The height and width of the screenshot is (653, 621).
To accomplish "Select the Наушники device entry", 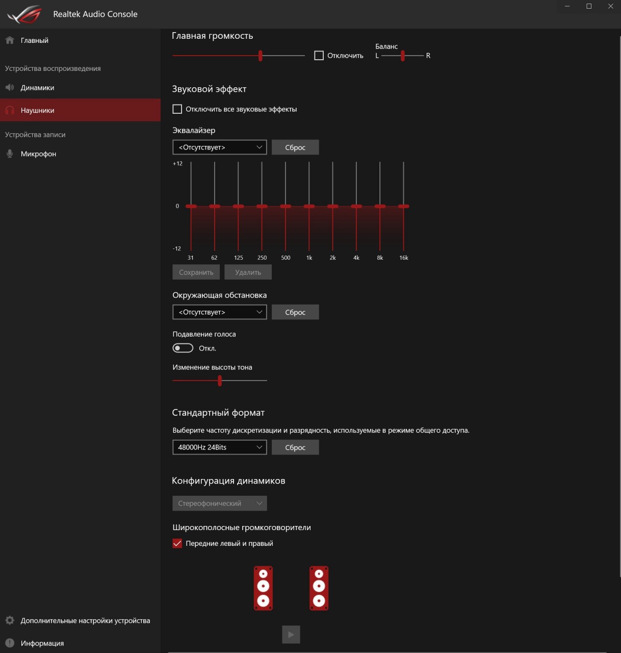I will point(80,110).
